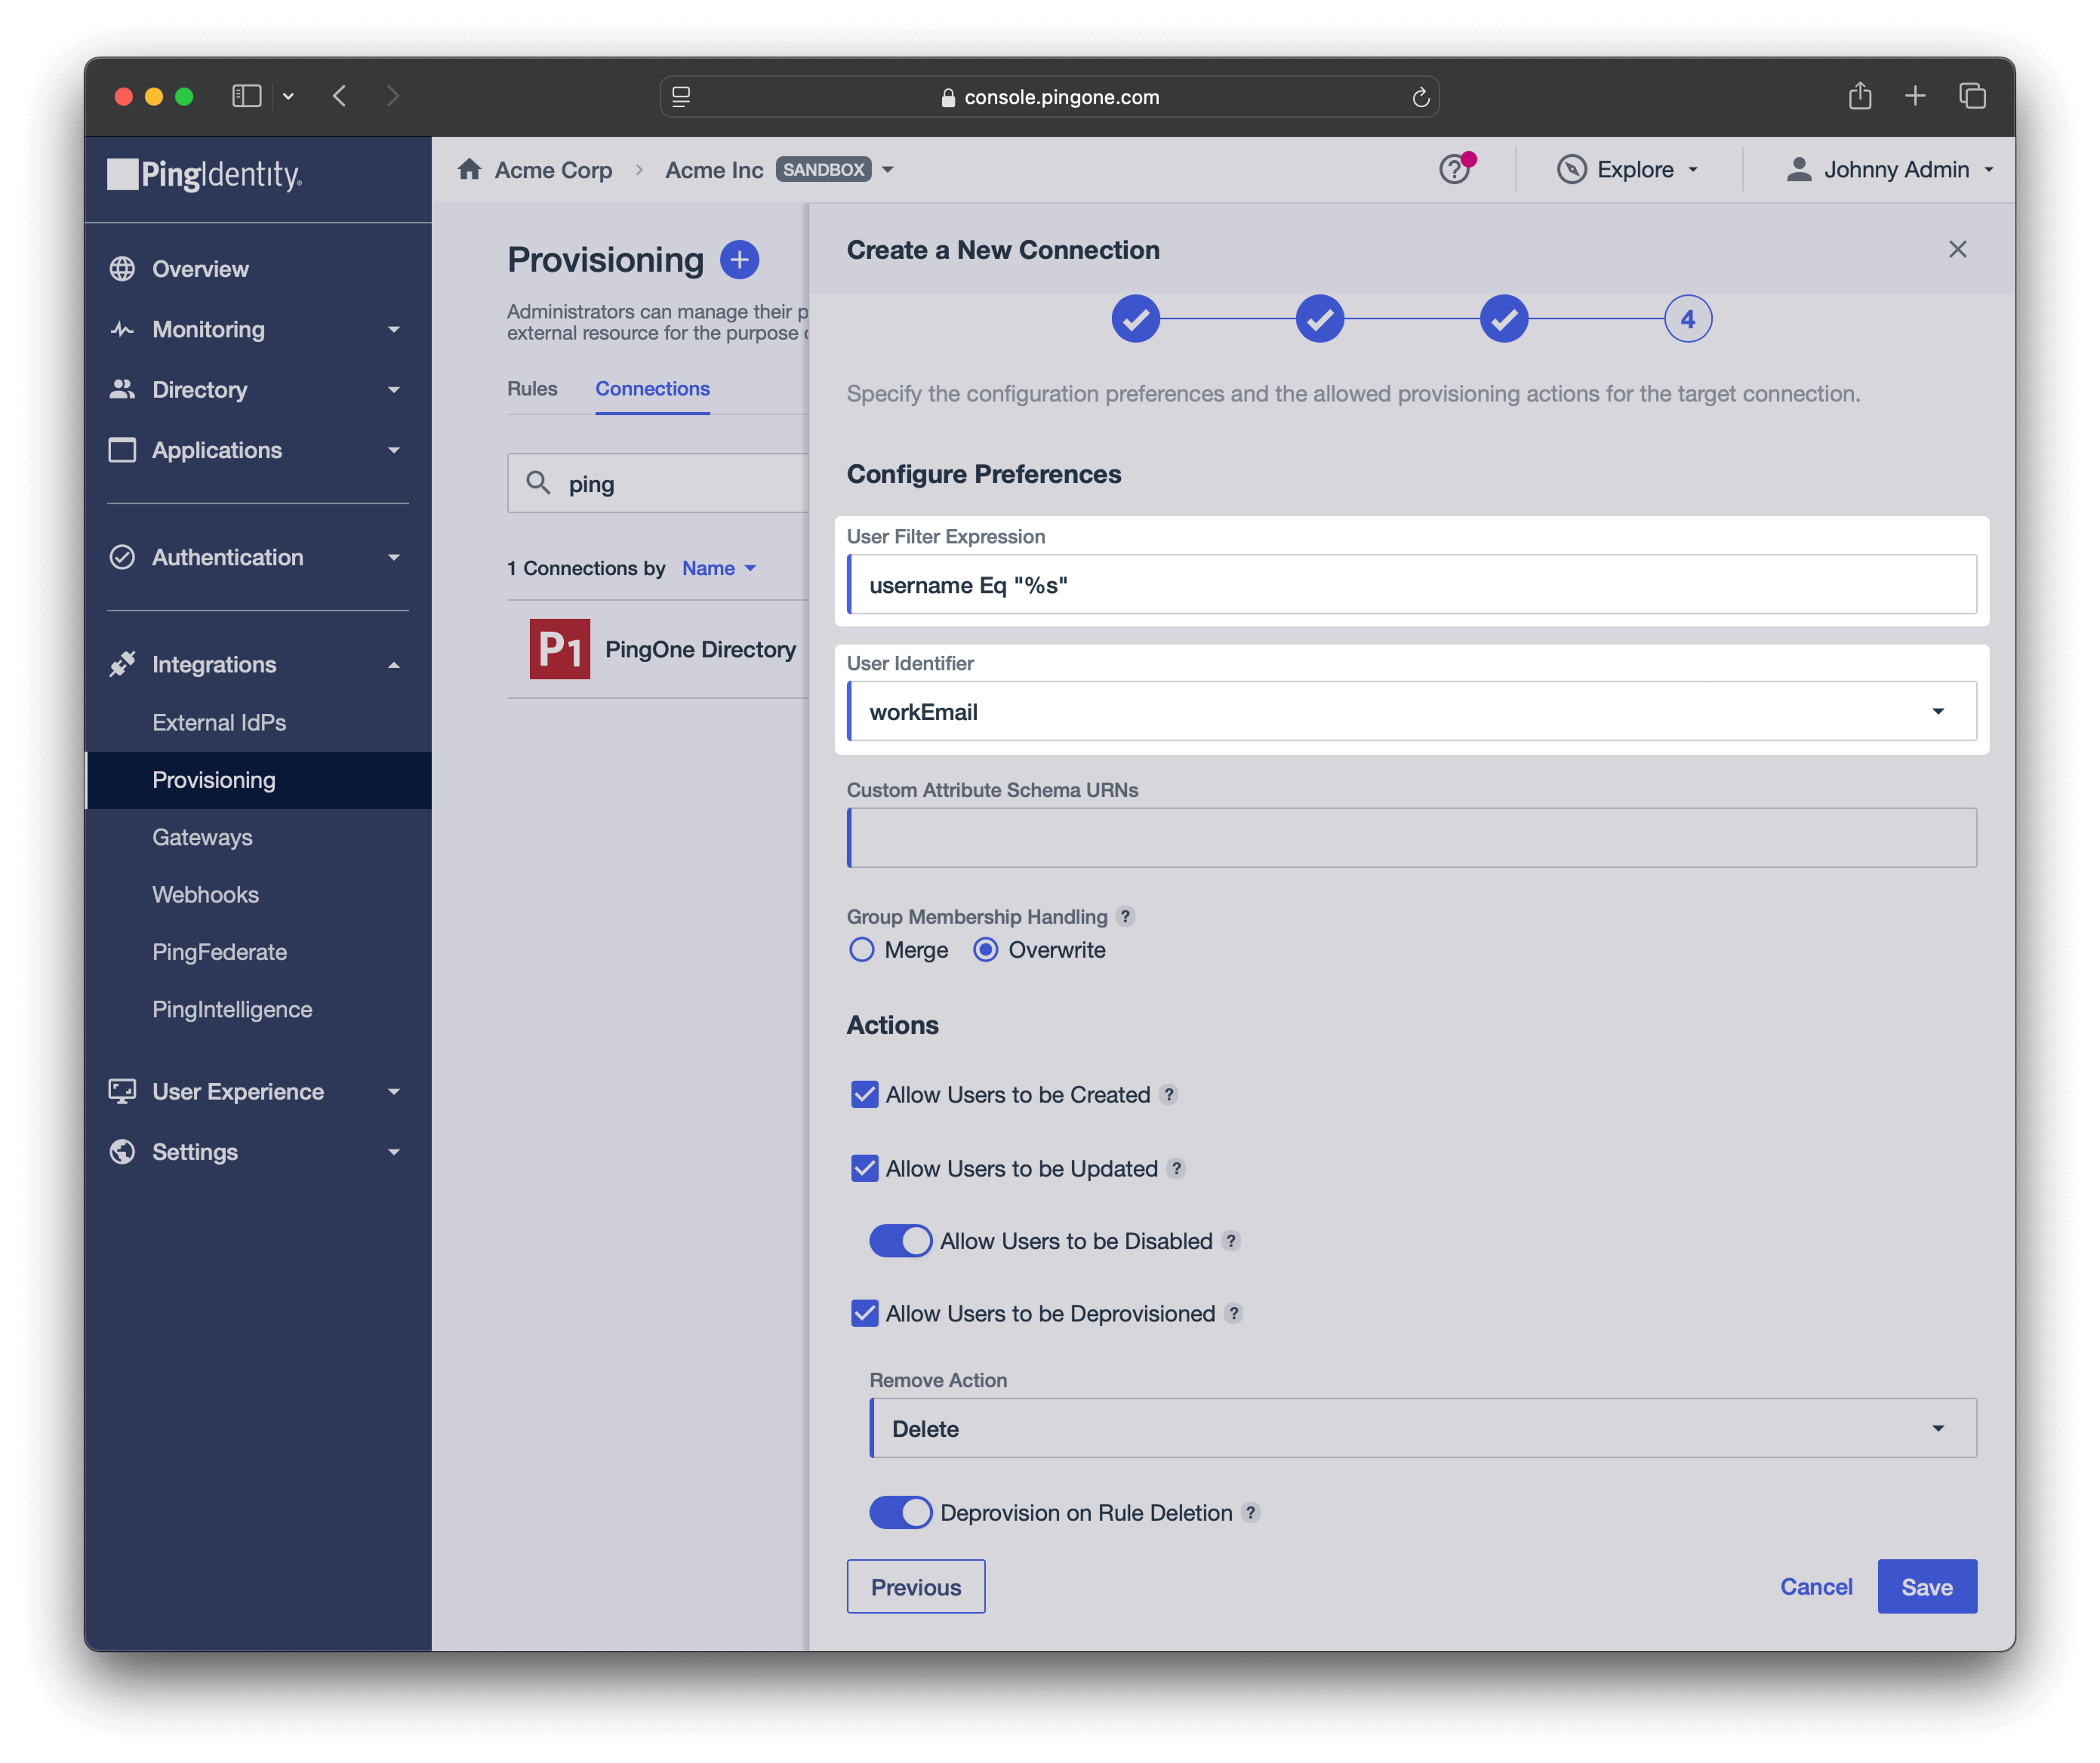Open help for Allow Users to be Deprovisioned
Screen dimensions: 2100x1763
pos(1234,1313)
